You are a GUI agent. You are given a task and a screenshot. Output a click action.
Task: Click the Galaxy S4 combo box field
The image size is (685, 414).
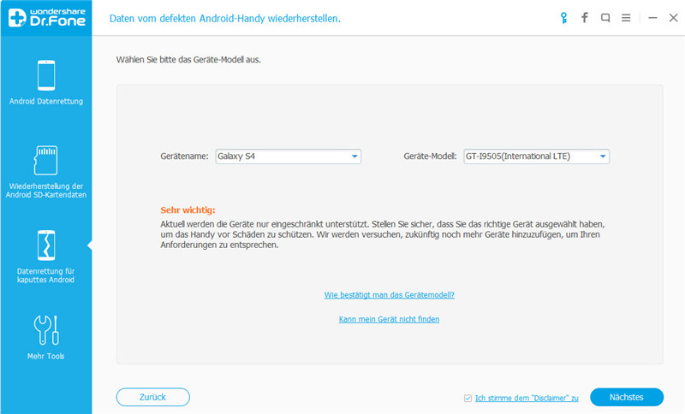(289, 157)
